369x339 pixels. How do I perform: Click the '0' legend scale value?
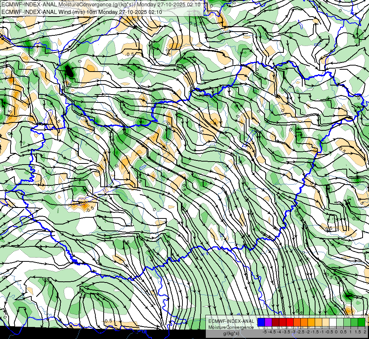click(336, 332)
